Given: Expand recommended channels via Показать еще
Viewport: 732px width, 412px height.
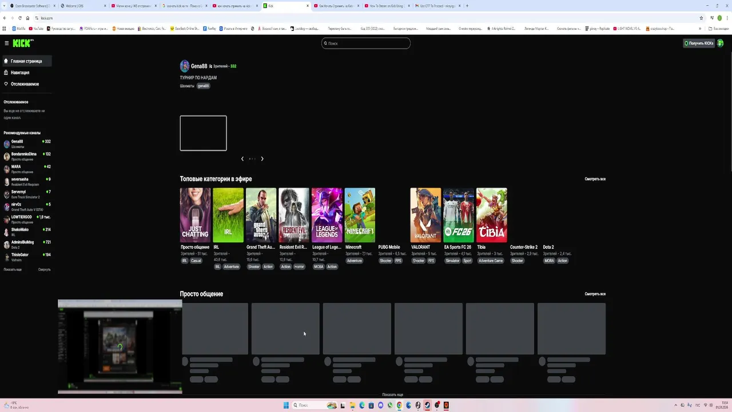Looking at the screenshot, I should coord(13,270).
